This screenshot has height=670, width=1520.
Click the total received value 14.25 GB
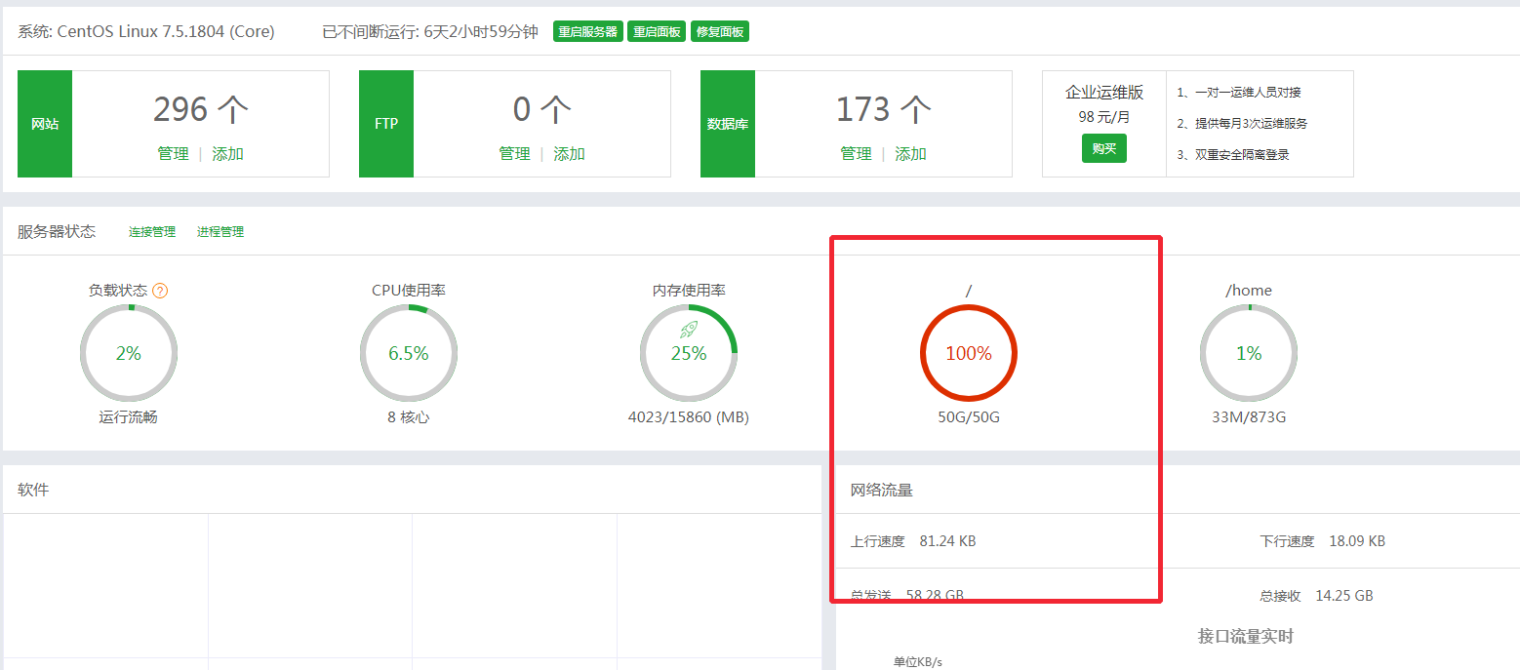[1344, 596]
